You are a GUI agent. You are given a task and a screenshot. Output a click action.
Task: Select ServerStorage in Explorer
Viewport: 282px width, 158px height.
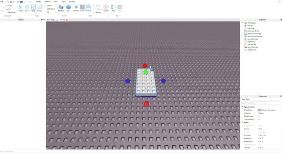(x=252, y=39)
